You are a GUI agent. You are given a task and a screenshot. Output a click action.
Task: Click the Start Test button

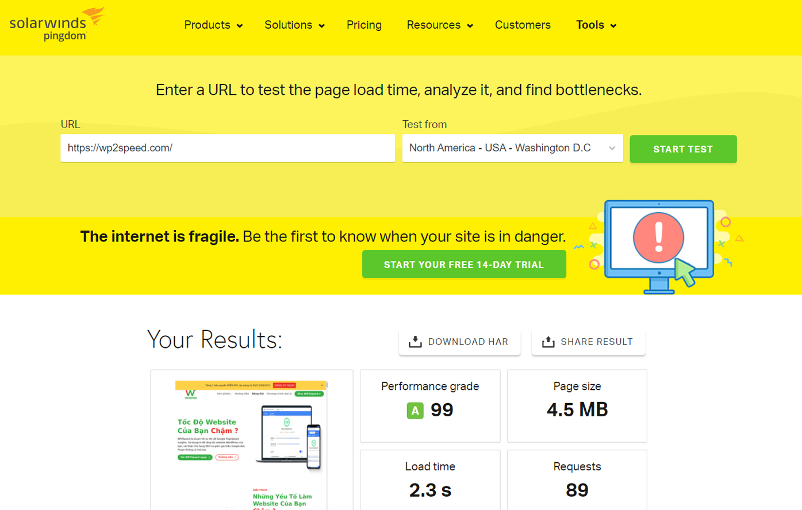click(683, 149)
